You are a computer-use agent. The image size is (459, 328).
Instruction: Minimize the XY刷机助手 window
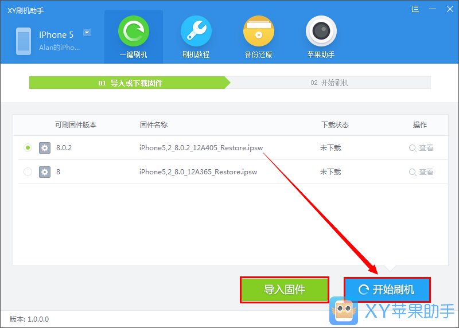click(433, 9)
